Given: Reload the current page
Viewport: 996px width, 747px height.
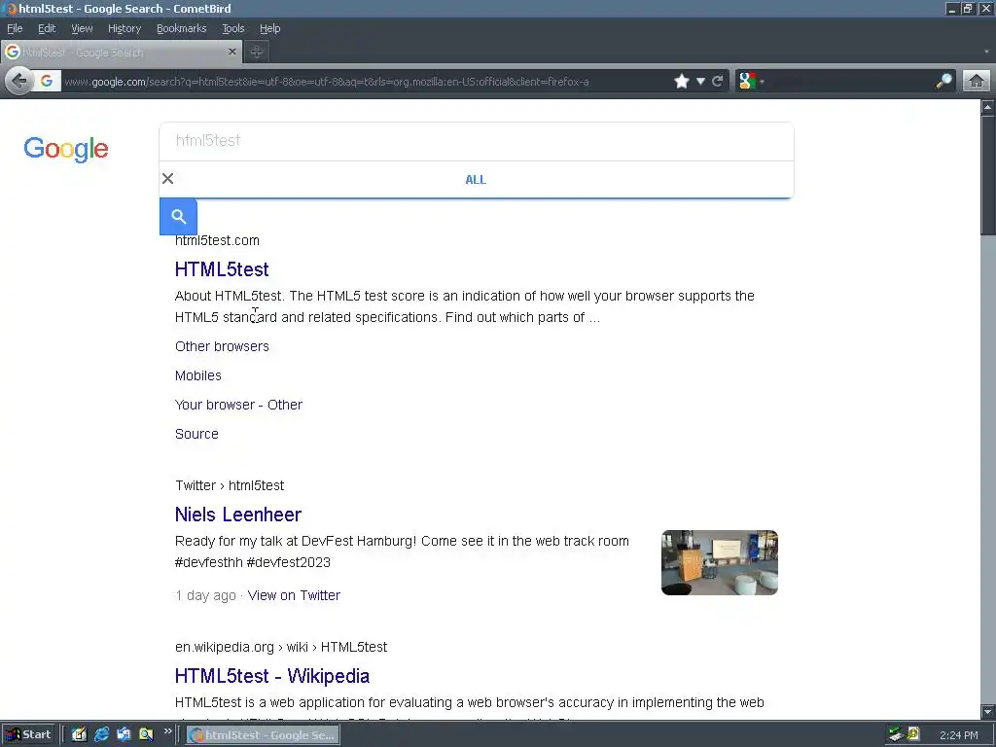Looking at the screenshot, I should (x=718, y=82).
